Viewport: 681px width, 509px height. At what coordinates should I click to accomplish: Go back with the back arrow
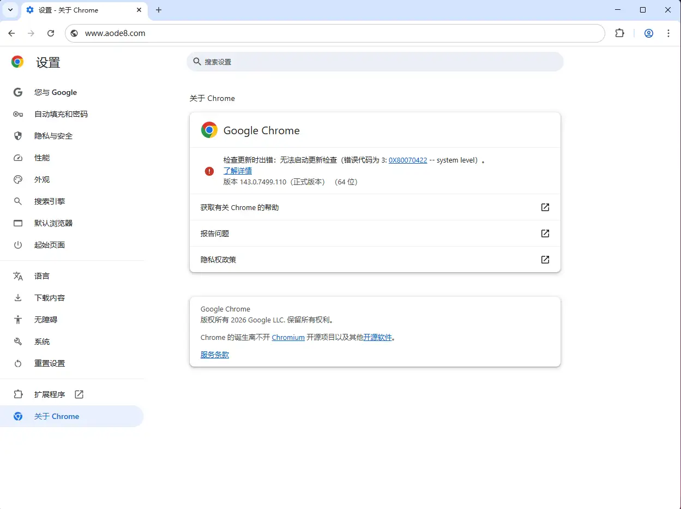pos(12,33)
